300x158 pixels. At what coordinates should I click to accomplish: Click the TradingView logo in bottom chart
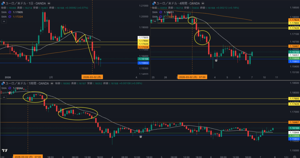click(4, 150)
